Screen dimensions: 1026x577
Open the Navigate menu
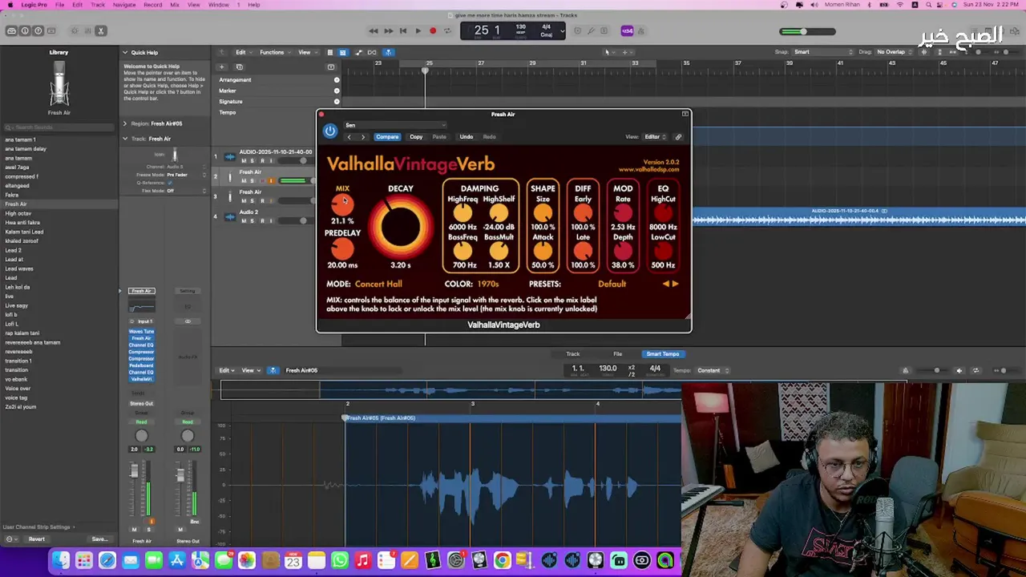[124, 5]
